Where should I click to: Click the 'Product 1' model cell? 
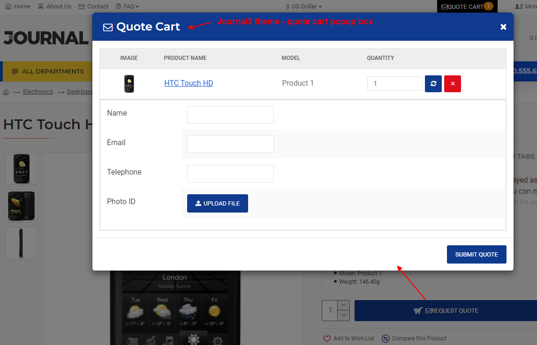click(298, 83)
